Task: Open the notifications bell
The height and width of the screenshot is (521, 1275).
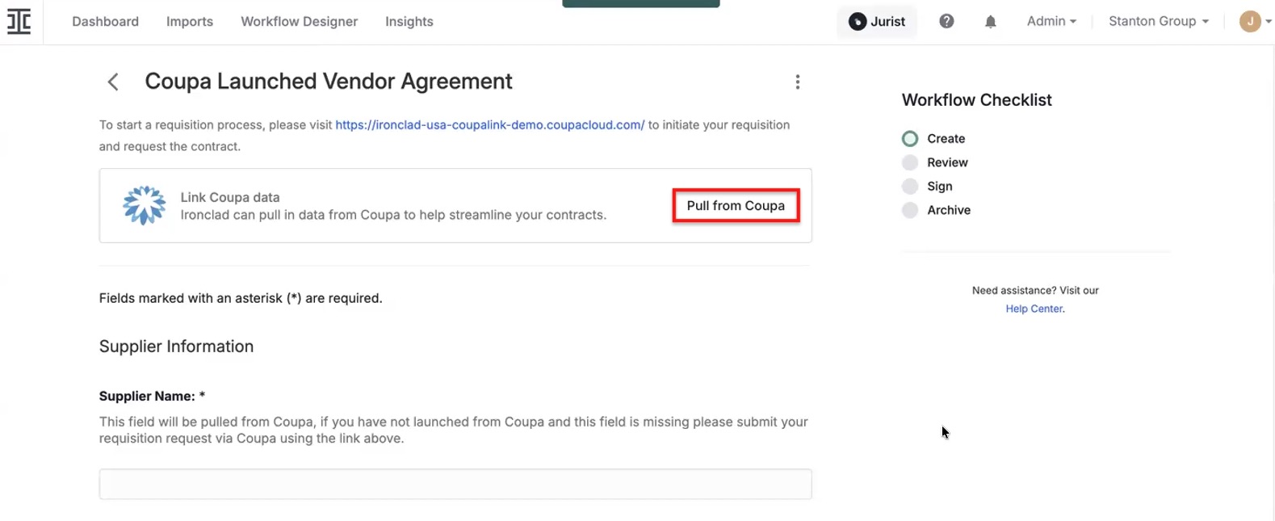Action: coord(990,22)
